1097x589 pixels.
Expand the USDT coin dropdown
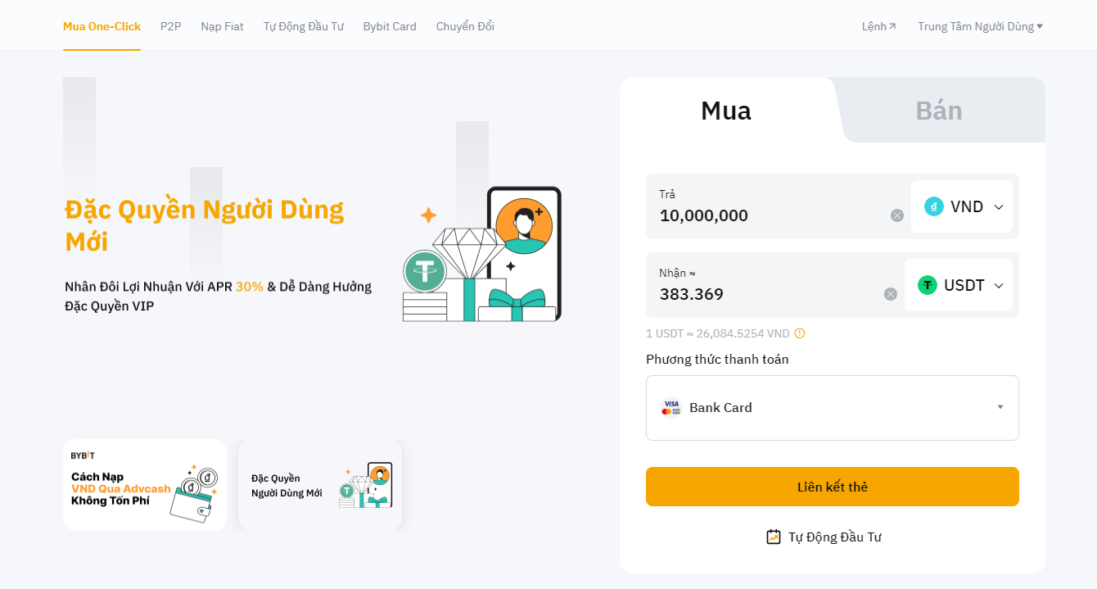click(x=959, y=285)
